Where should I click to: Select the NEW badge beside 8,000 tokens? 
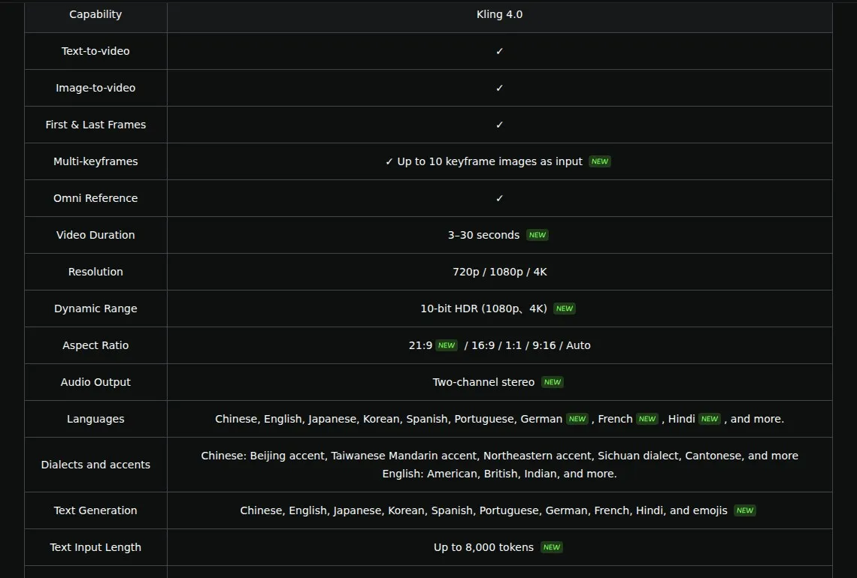coord(552,547)
